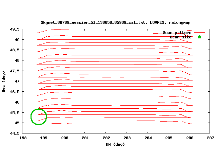Click the x-axis tick label 204
Screen dimensions: 217x163
pos(148,138)
